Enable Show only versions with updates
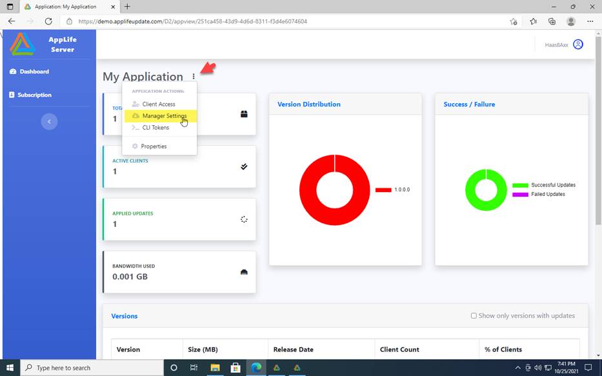Image resolution: width=602 pixels, height=376 pixels. 474,316
